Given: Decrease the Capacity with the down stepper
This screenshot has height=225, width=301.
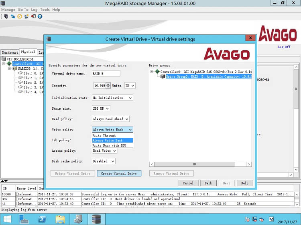Looking at the screenshot, I should click(108, 87).
